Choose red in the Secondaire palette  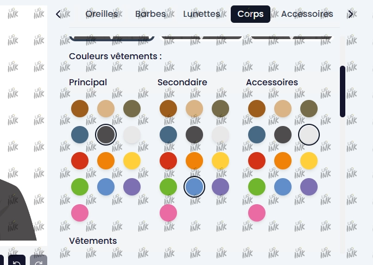[168, 161]
